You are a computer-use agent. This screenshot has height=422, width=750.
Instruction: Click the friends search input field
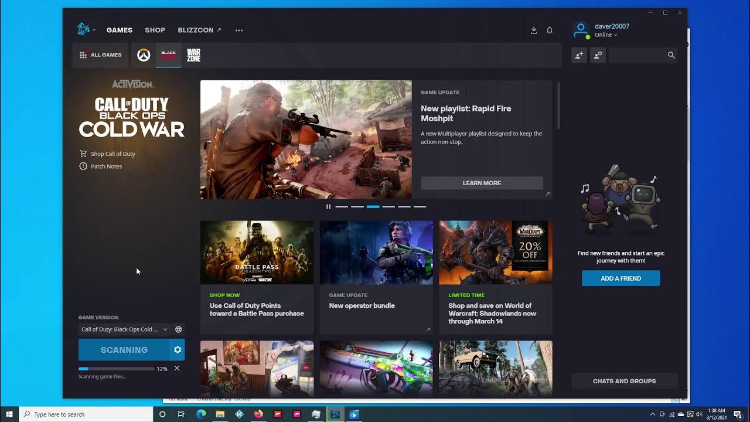point(637,55)
